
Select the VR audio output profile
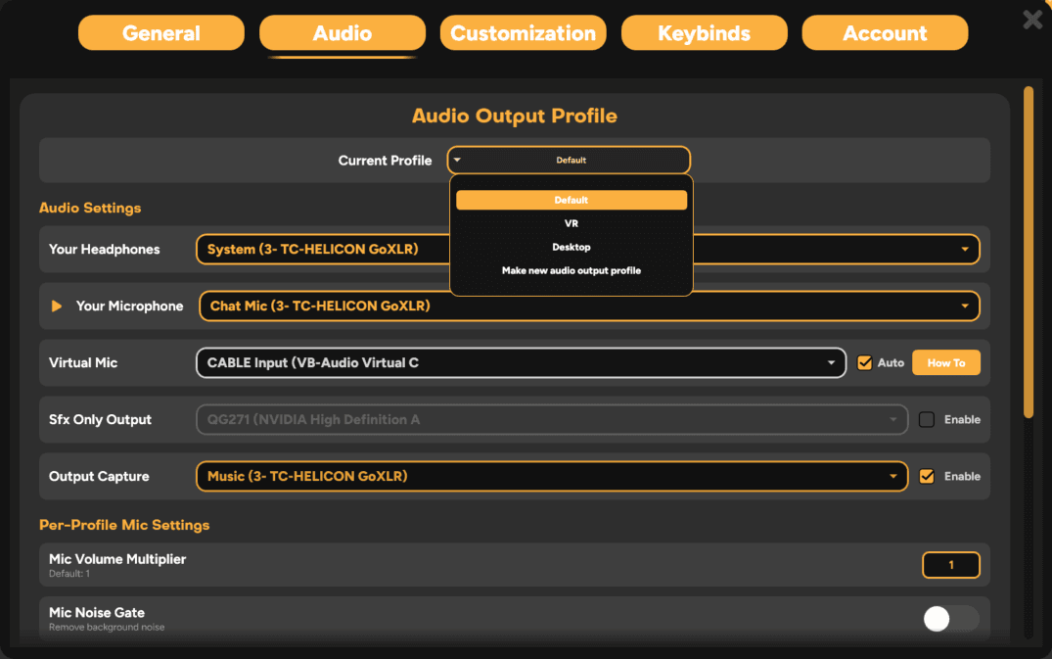pyautogui.click(x=571, y=223)
